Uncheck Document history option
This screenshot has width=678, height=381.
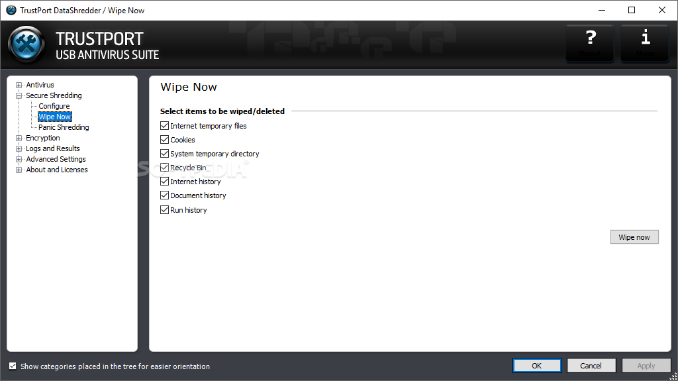coord(164,195)
